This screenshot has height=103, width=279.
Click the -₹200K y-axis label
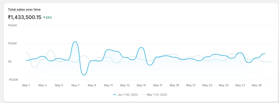(x=13, y=80)
